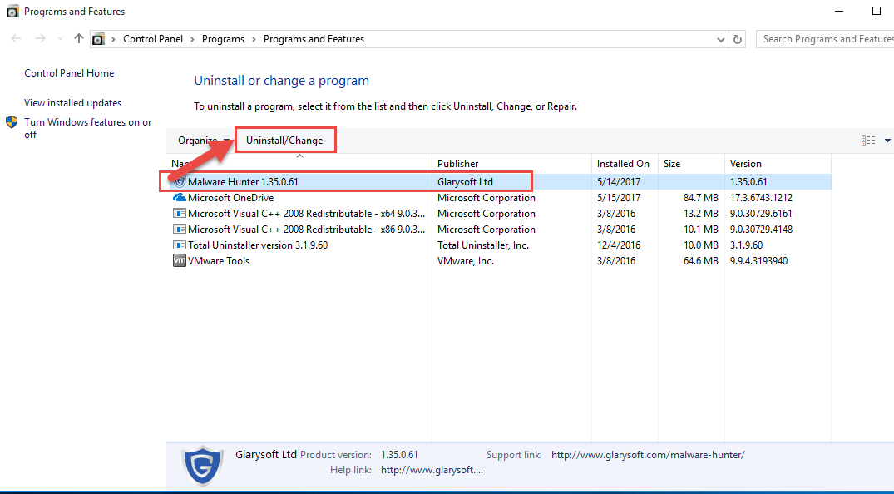Navigate to Programs breadcrumb
894x494 pixels.
223,39
